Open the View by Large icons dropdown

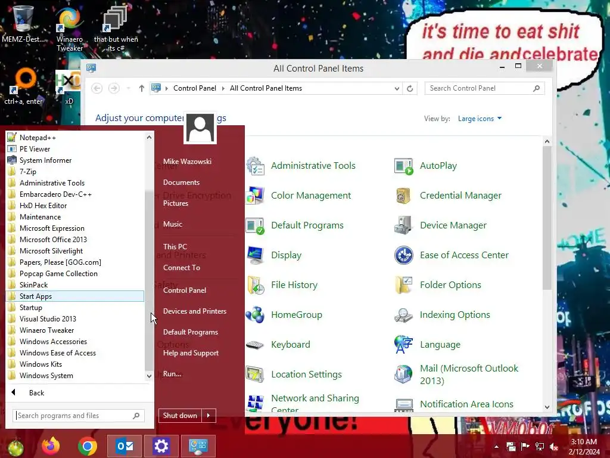click(480, 119)
